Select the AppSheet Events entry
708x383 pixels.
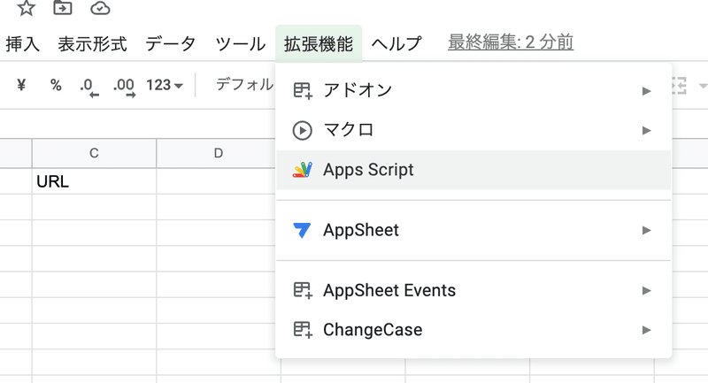pyautogui.click(x=473, y=290)
